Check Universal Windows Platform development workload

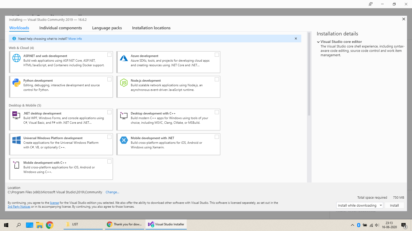109,137
